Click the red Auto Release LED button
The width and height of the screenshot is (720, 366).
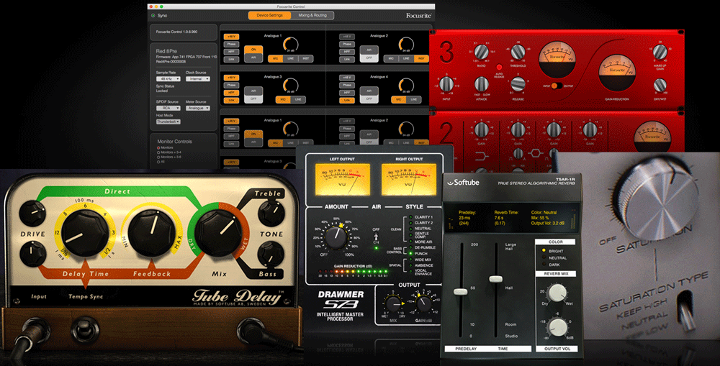pos(499,67)
